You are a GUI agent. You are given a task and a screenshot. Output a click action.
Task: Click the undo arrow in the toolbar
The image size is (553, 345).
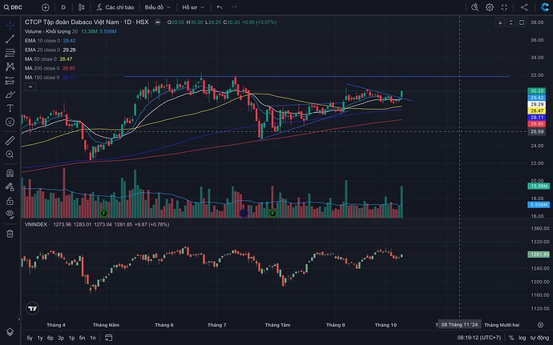pos(219,6)
